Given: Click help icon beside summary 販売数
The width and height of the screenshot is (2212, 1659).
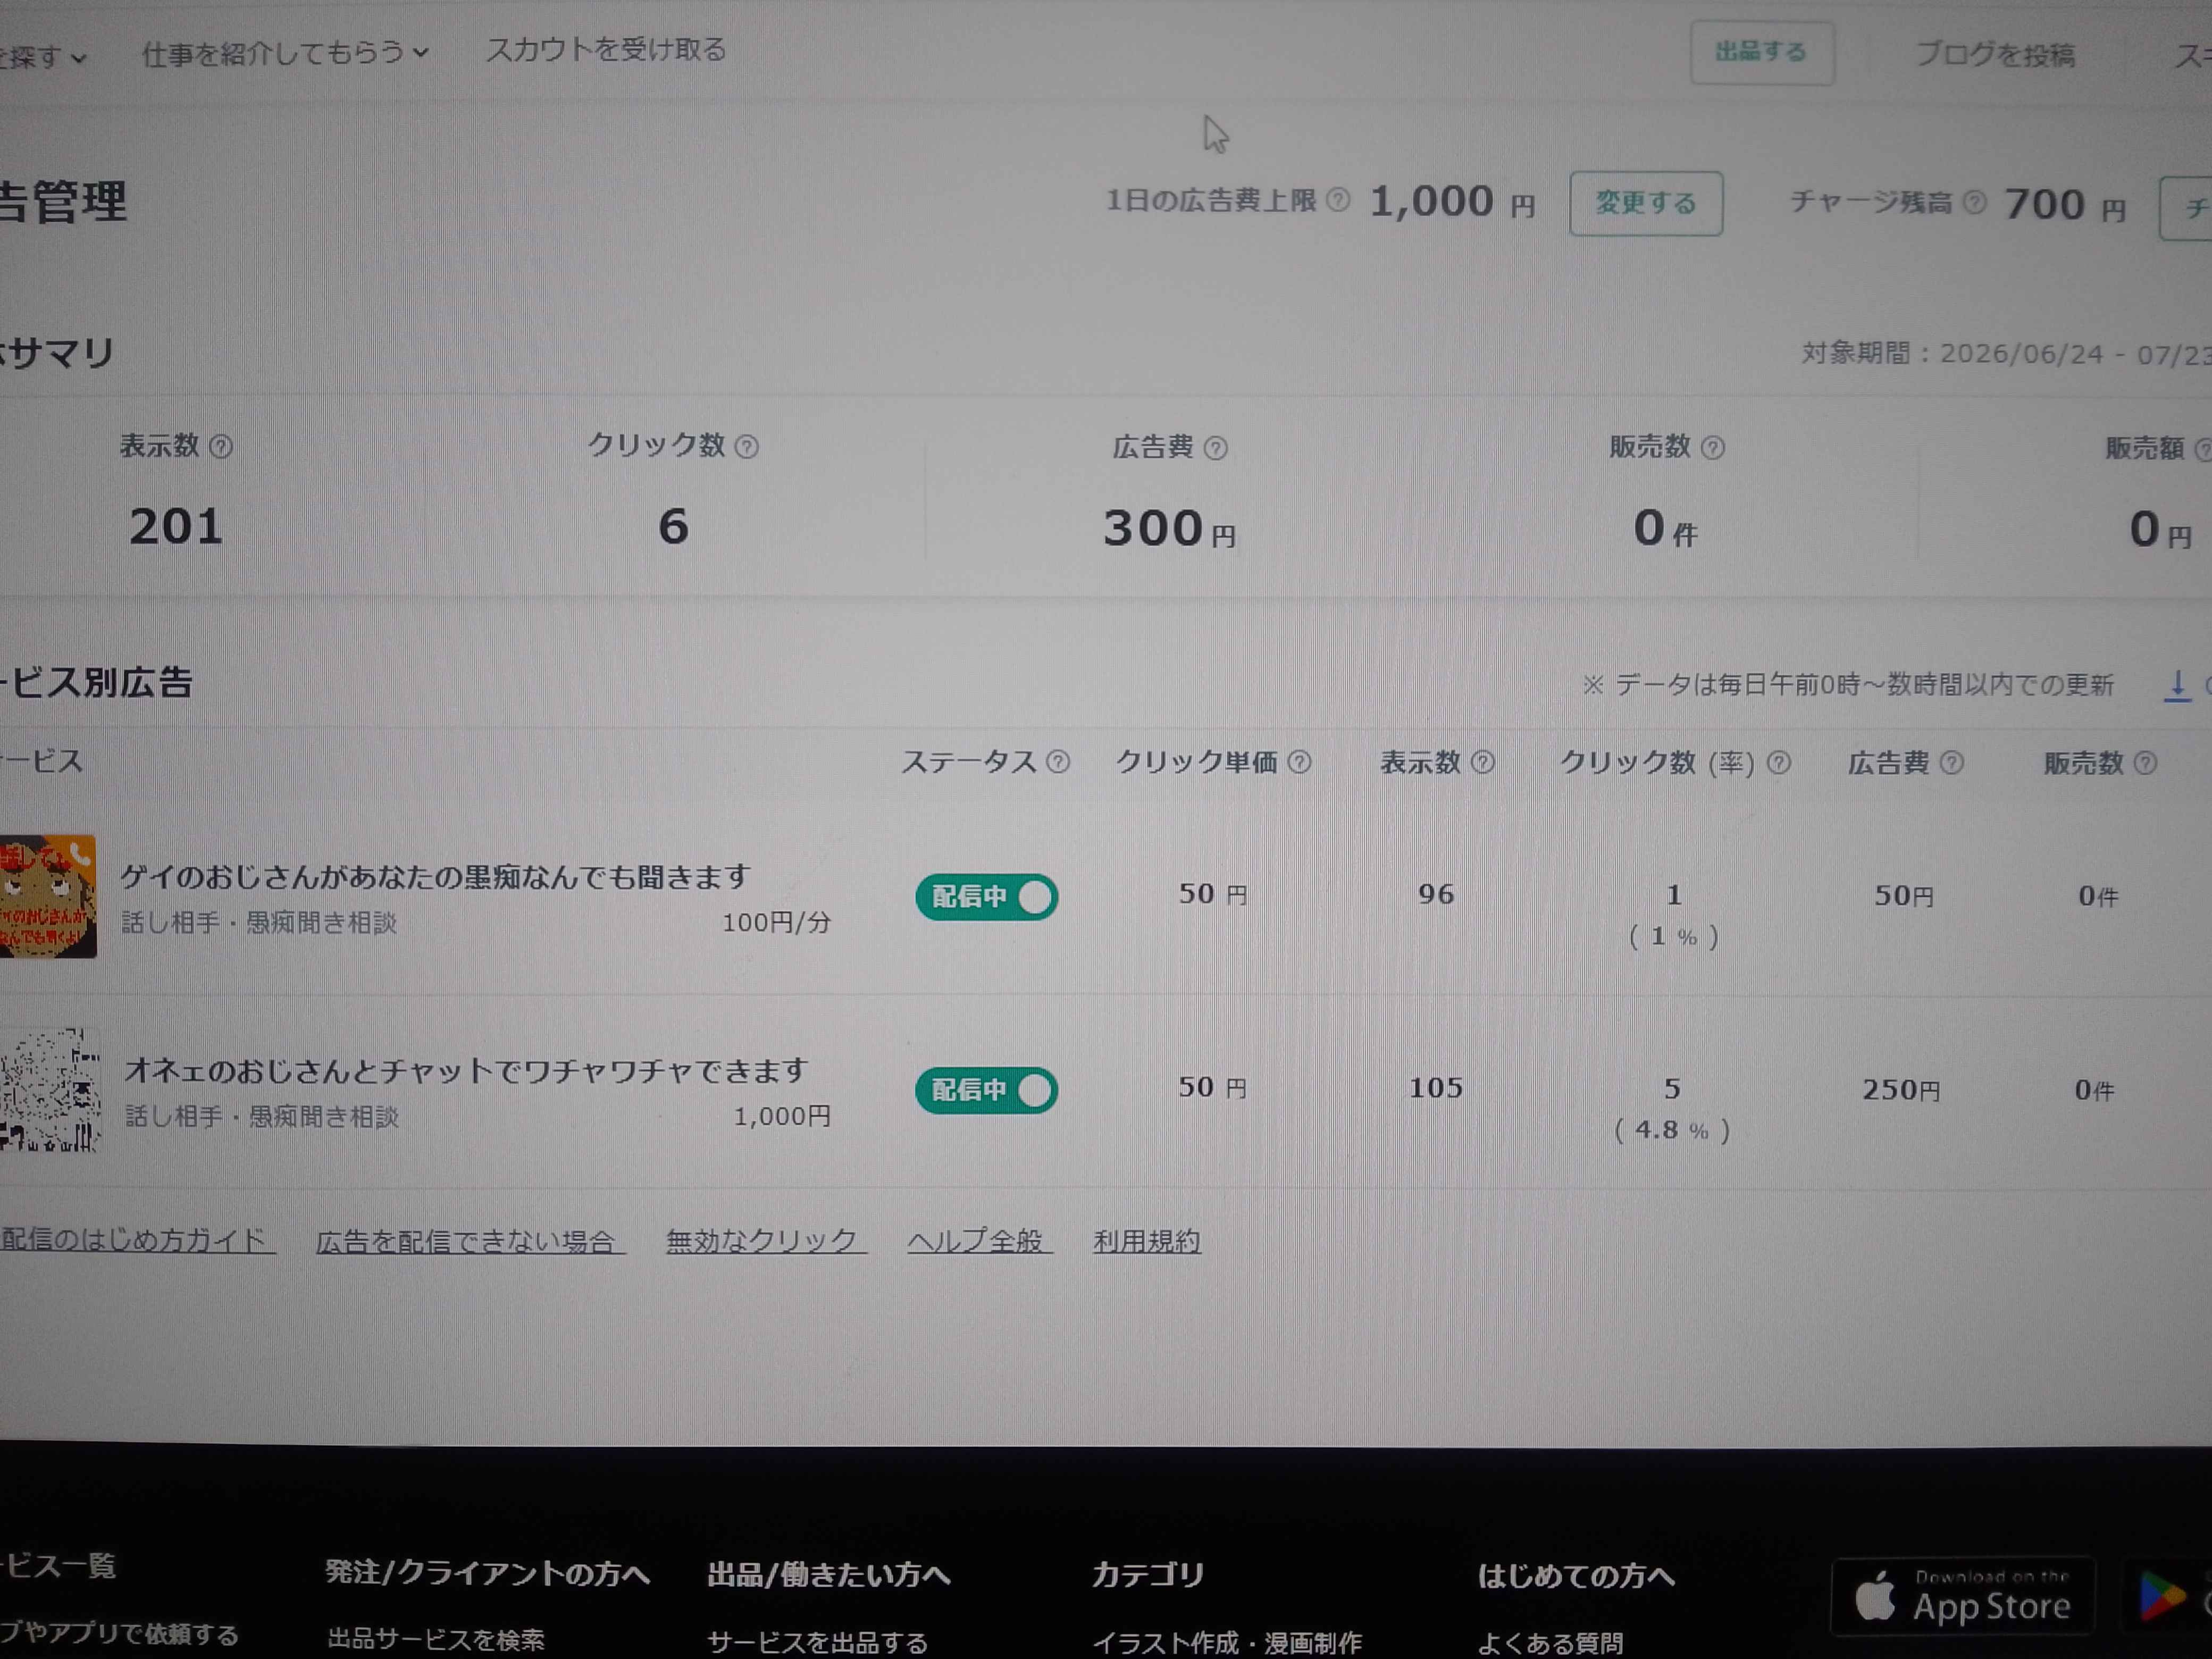Looking at the screenshot, I should tap(1712, 448).
